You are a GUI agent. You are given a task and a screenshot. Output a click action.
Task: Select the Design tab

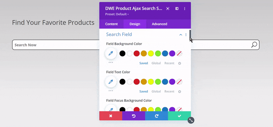pyautogui.click(x=135, y=24)
